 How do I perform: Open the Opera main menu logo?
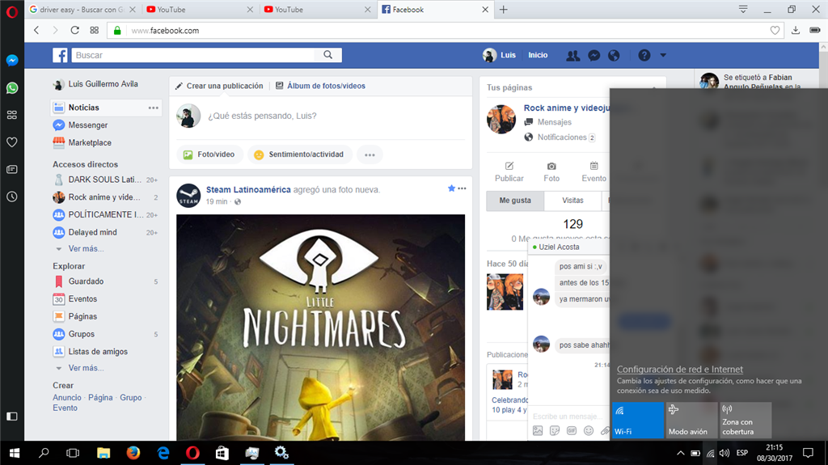(x=11, y=11)
